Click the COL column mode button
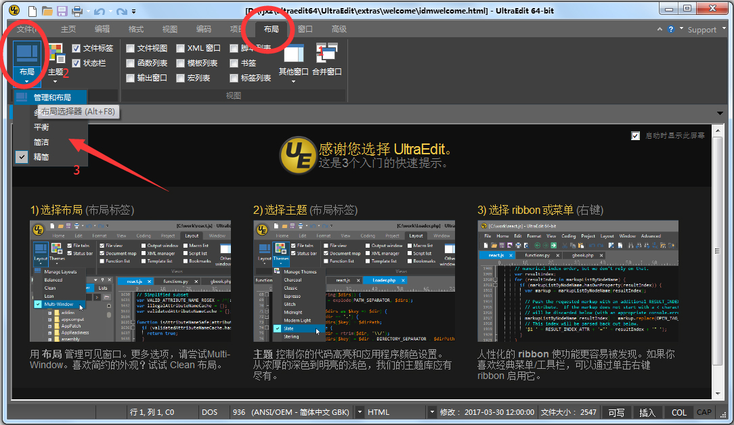Image resolution: width=734 pixels, height=425 pixels. point(678,412)
